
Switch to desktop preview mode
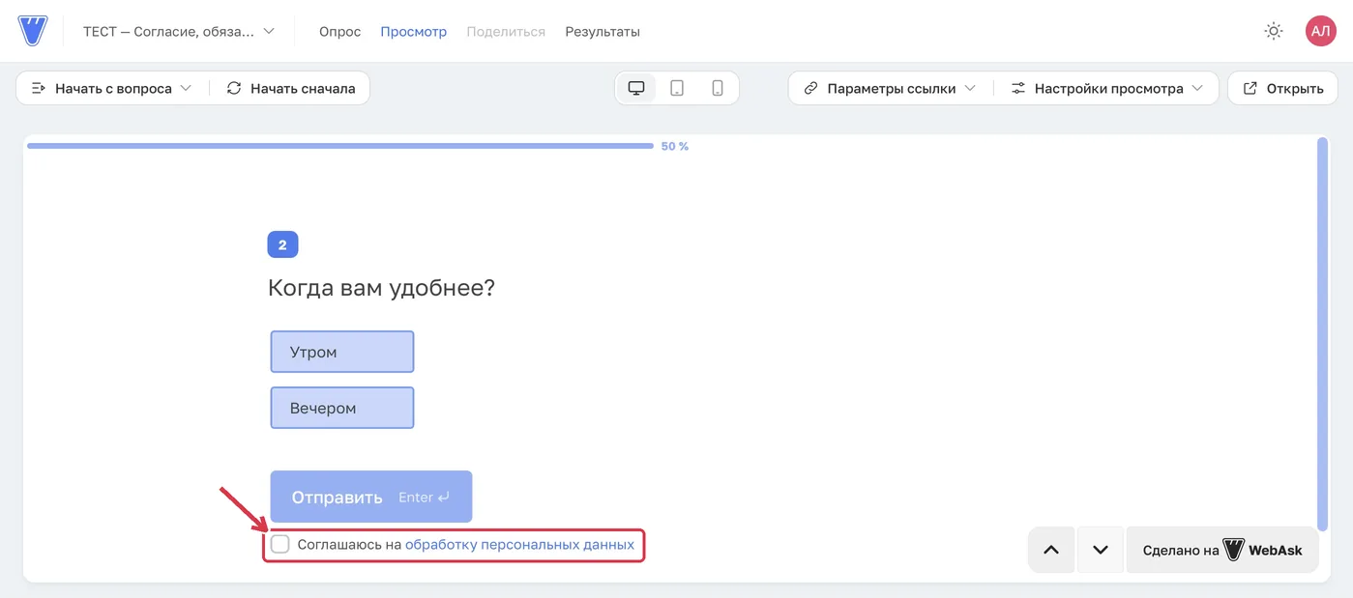(636, 88)
